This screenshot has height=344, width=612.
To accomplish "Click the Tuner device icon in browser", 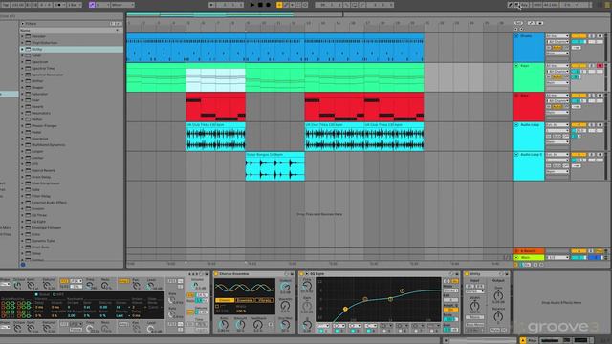I will coord(28,55).
